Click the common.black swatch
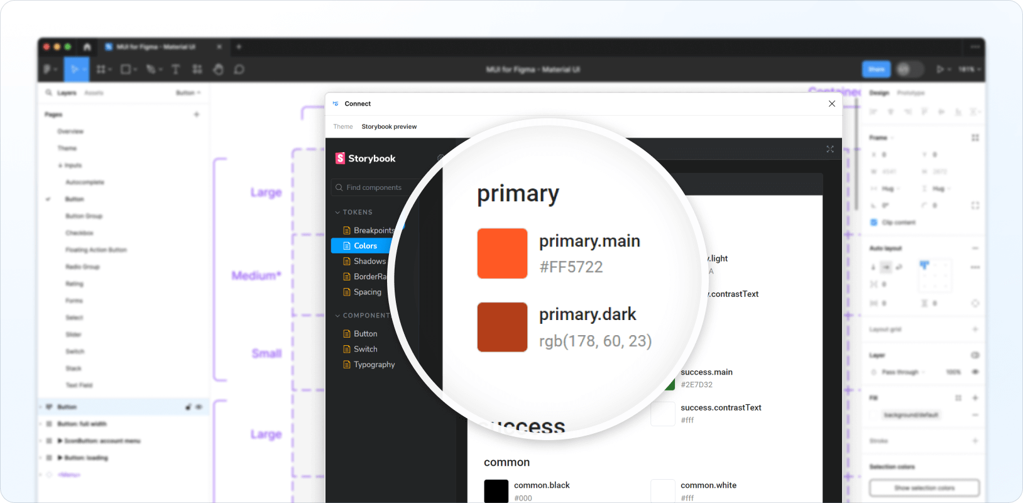The height and width of the screenshot is (503, 1023). [496, 491]
